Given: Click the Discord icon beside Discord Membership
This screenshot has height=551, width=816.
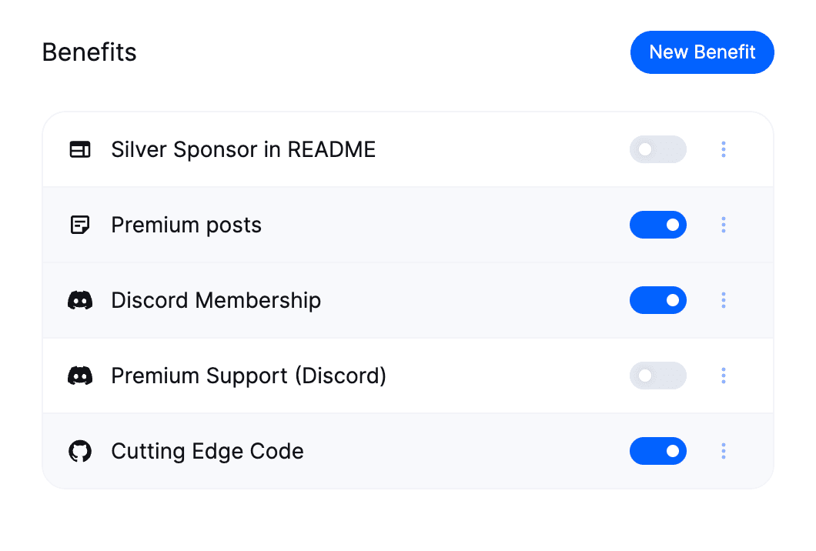Looking at the screenshot, I should (x=80, y=300).
